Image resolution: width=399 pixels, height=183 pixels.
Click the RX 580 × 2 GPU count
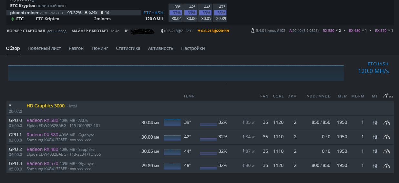click(x=332, y=31)
